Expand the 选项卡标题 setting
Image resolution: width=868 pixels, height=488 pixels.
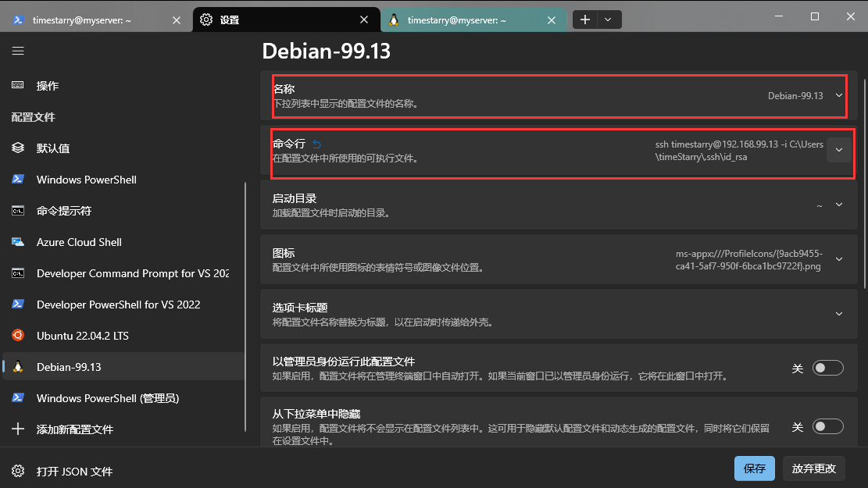[559, 314]
